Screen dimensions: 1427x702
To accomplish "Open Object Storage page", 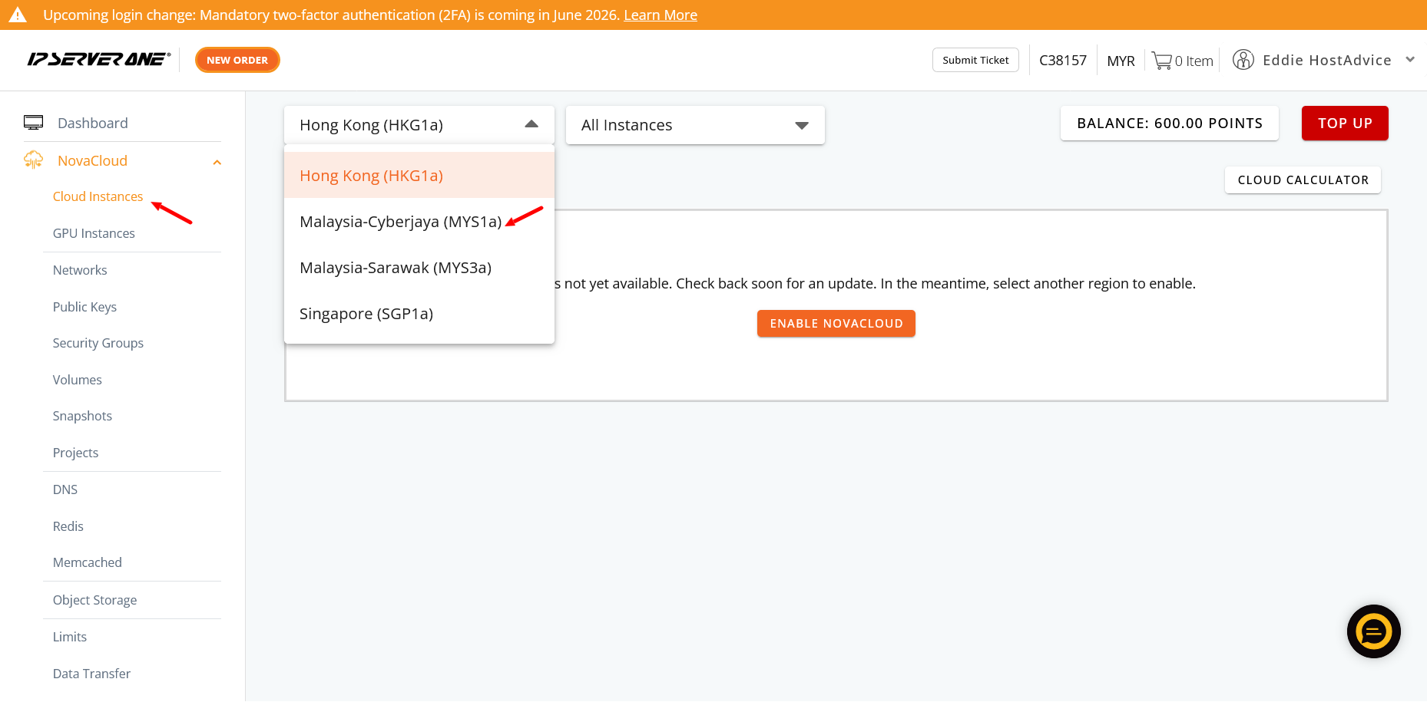I will pyautogui.click(x=94, y=600).
